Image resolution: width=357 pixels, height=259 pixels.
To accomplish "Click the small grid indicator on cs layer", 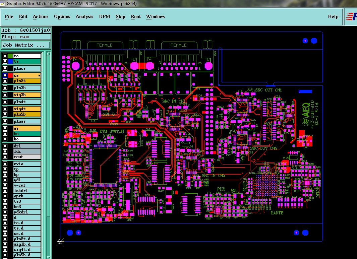I will pos(40,75).
